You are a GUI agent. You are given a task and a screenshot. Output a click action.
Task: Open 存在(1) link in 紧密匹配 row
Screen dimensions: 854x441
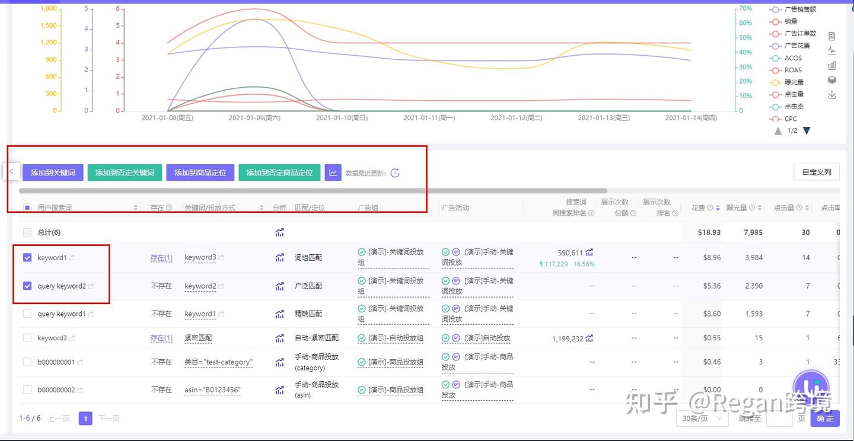click(x=161, y=338)
